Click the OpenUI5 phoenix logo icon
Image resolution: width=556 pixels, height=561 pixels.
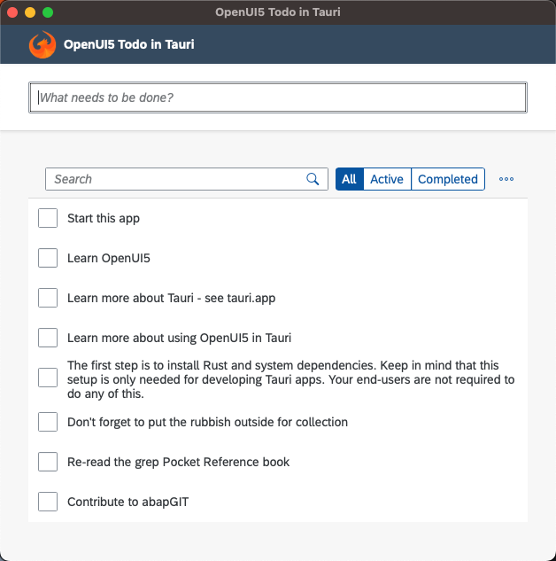coord(42,44)
